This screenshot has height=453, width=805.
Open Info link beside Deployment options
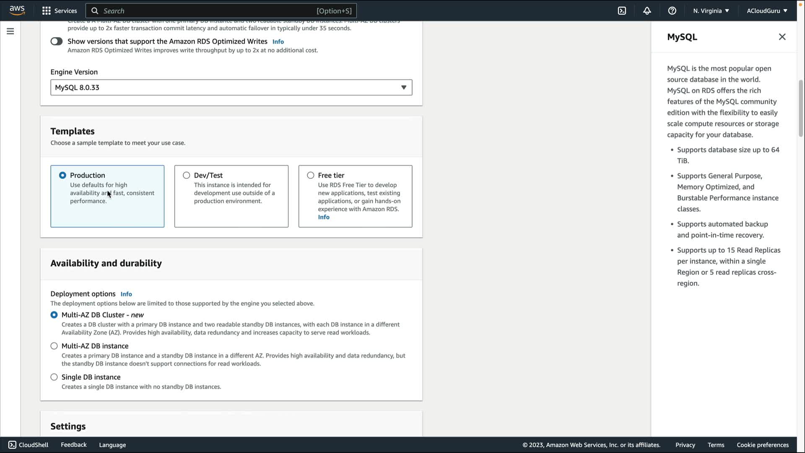(x=126, y=294)
